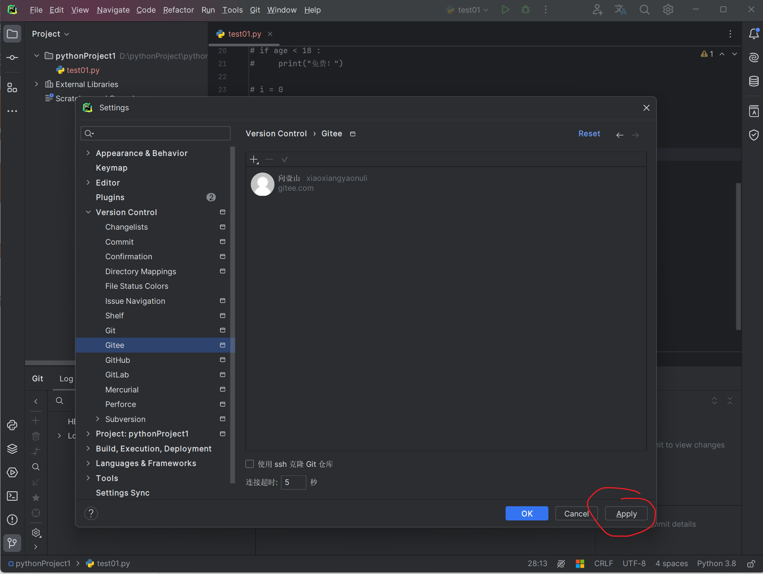Click Python 3.8 interpreter in status bar
Screen dimensions: 763x574
716,564
